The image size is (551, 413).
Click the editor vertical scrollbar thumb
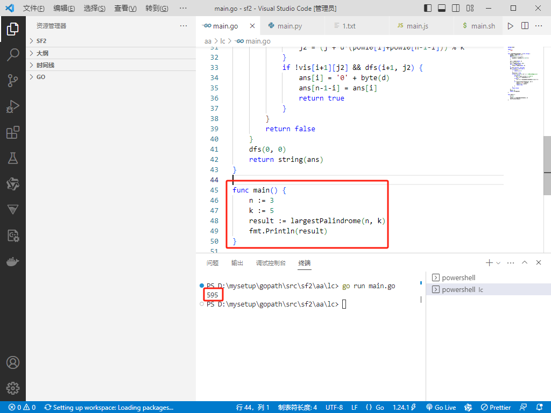coord(547,166)
